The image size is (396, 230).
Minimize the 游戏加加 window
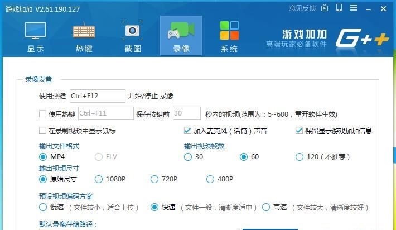point(368,9)
